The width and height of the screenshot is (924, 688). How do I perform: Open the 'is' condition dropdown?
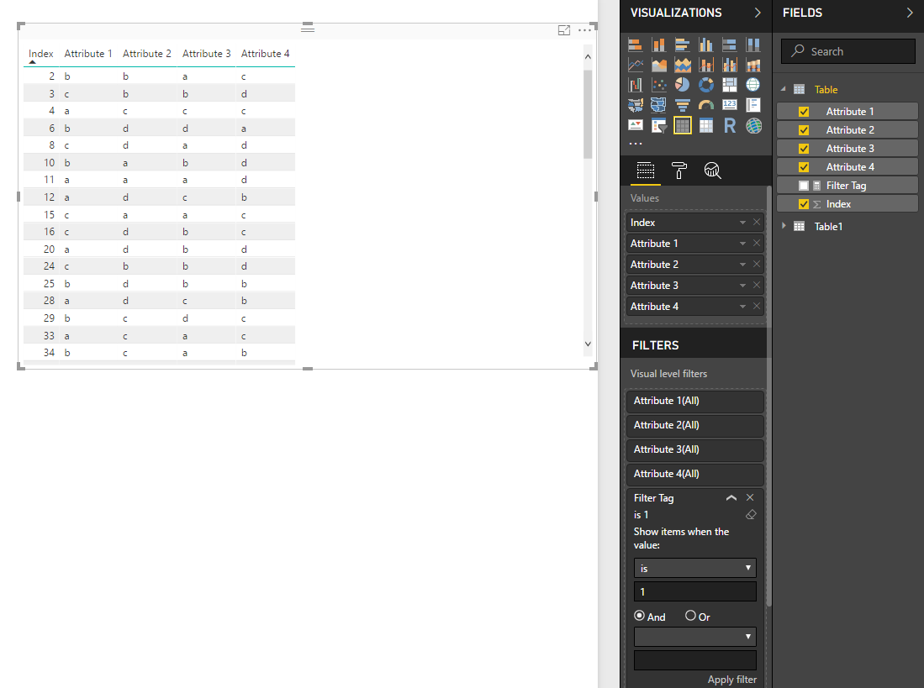[x=694, y=568]
